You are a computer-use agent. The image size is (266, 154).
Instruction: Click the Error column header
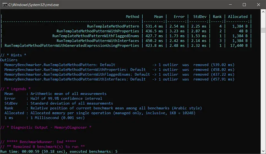(179, 17)
